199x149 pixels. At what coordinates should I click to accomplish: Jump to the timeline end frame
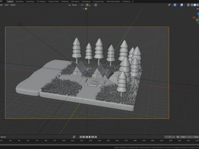[x=96, y=137]
